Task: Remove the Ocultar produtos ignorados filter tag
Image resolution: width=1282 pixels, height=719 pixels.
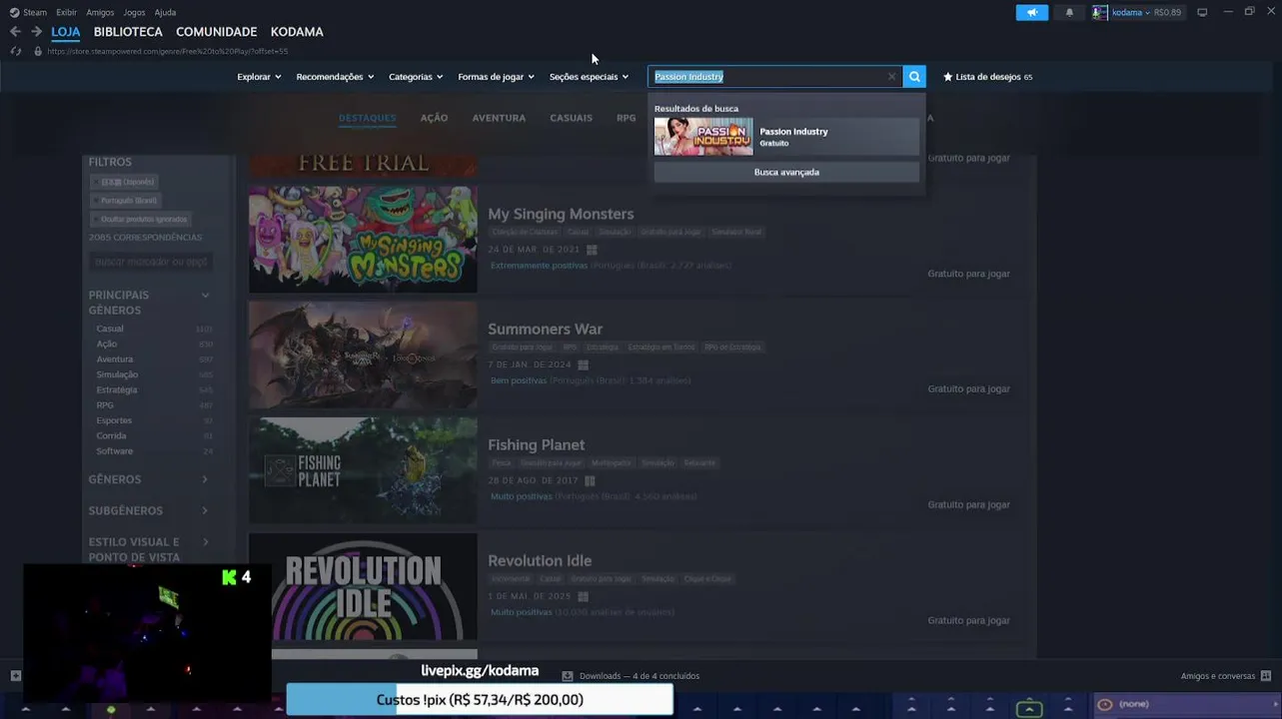Action: pyautogui.click(x=141, y=219)
